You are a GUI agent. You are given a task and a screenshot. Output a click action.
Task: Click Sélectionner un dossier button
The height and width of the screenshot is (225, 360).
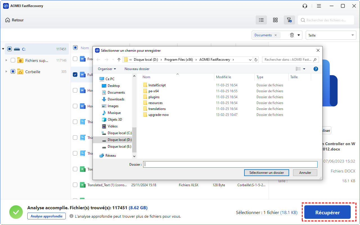267,173
